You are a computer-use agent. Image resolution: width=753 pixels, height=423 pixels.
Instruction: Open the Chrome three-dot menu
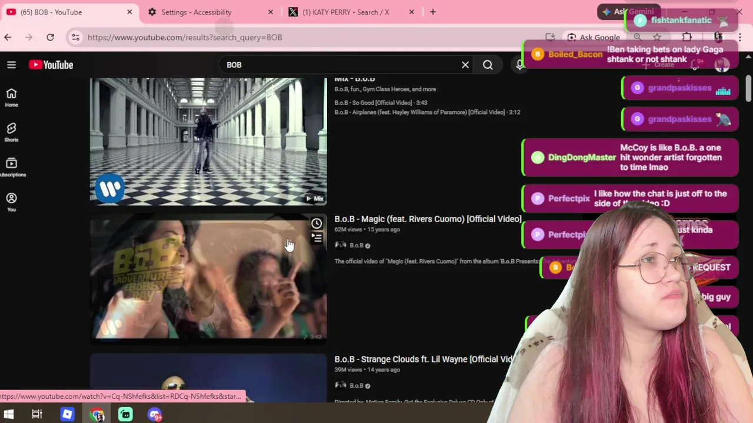[x=739, y=37]
